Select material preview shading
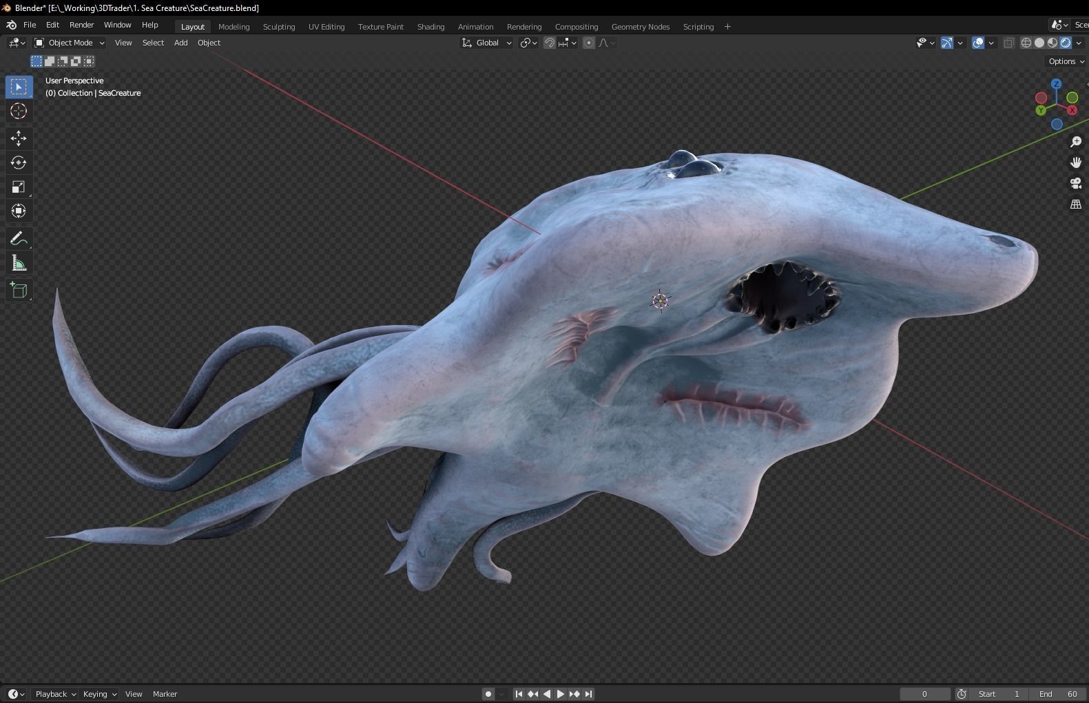Screen dimensions: 1089x703 [x=1052, y=43]
